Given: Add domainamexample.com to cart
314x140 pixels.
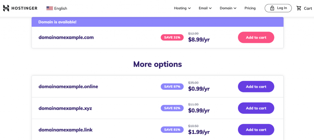Looking at the screenshot, I should 256,37.
